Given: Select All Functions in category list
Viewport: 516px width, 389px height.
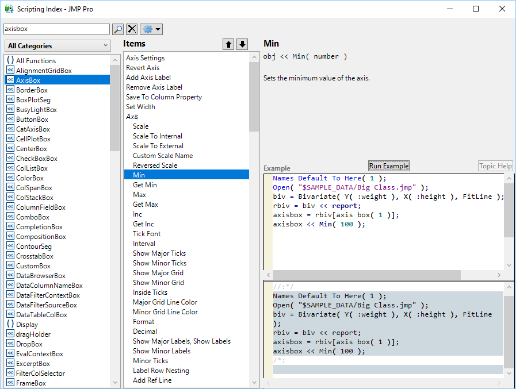Looking at the screenshot, I should [x=36, y=60].
